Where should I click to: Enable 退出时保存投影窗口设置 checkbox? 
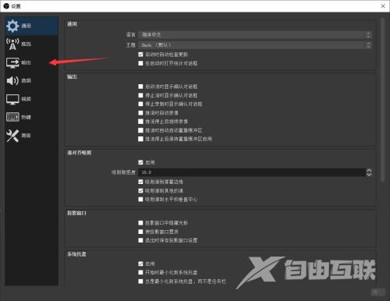tap(140, 240)
